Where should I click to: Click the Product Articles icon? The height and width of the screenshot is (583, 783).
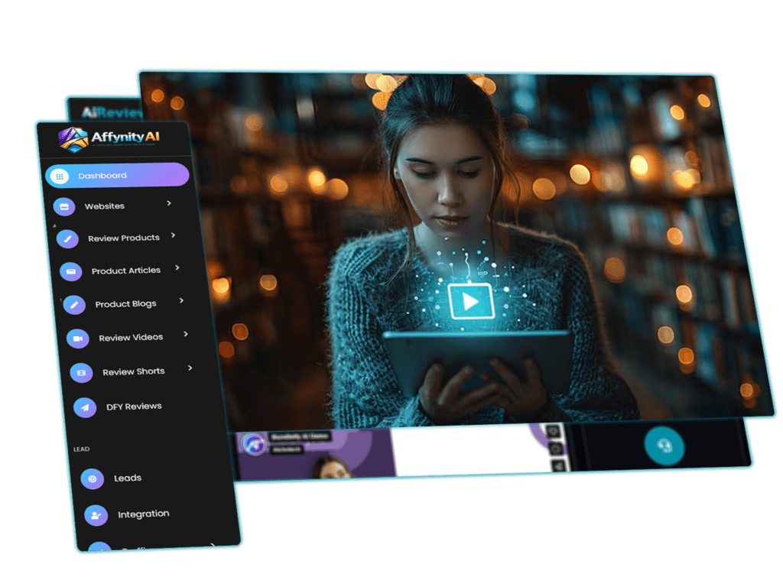70,270
